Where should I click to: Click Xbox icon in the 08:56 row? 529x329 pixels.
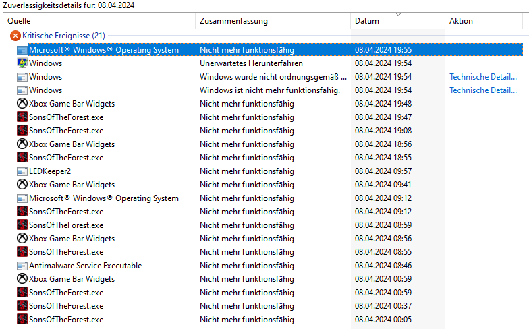pyautogui.click(x=22, y=239)
